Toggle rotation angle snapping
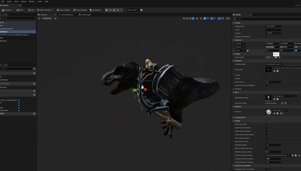This screenshot has height=171, width=301. pyautogui.click(x=212, y=18)
